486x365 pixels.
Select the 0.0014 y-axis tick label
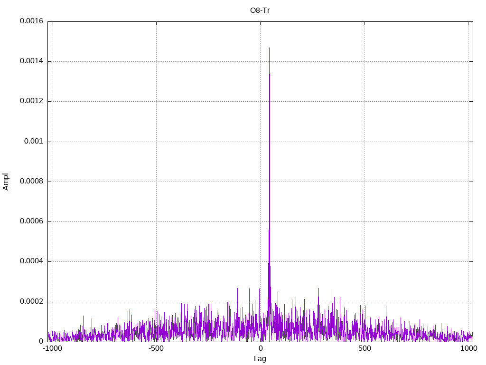point(31,61)
